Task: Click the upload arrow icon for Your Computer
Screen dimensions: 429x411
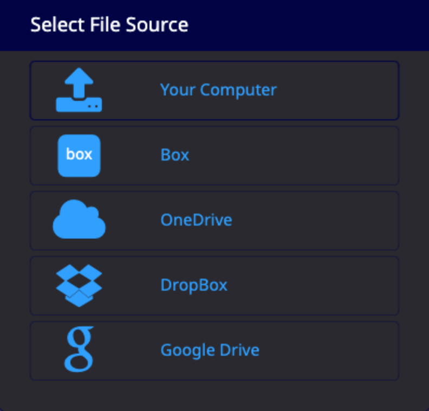Action: pos(79,90)
